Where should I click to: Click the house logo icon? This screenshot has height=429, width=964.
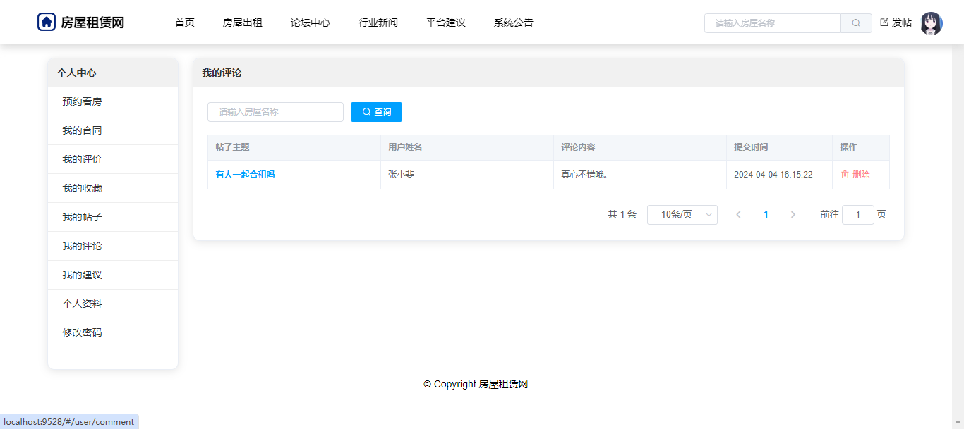click(47, 23)
